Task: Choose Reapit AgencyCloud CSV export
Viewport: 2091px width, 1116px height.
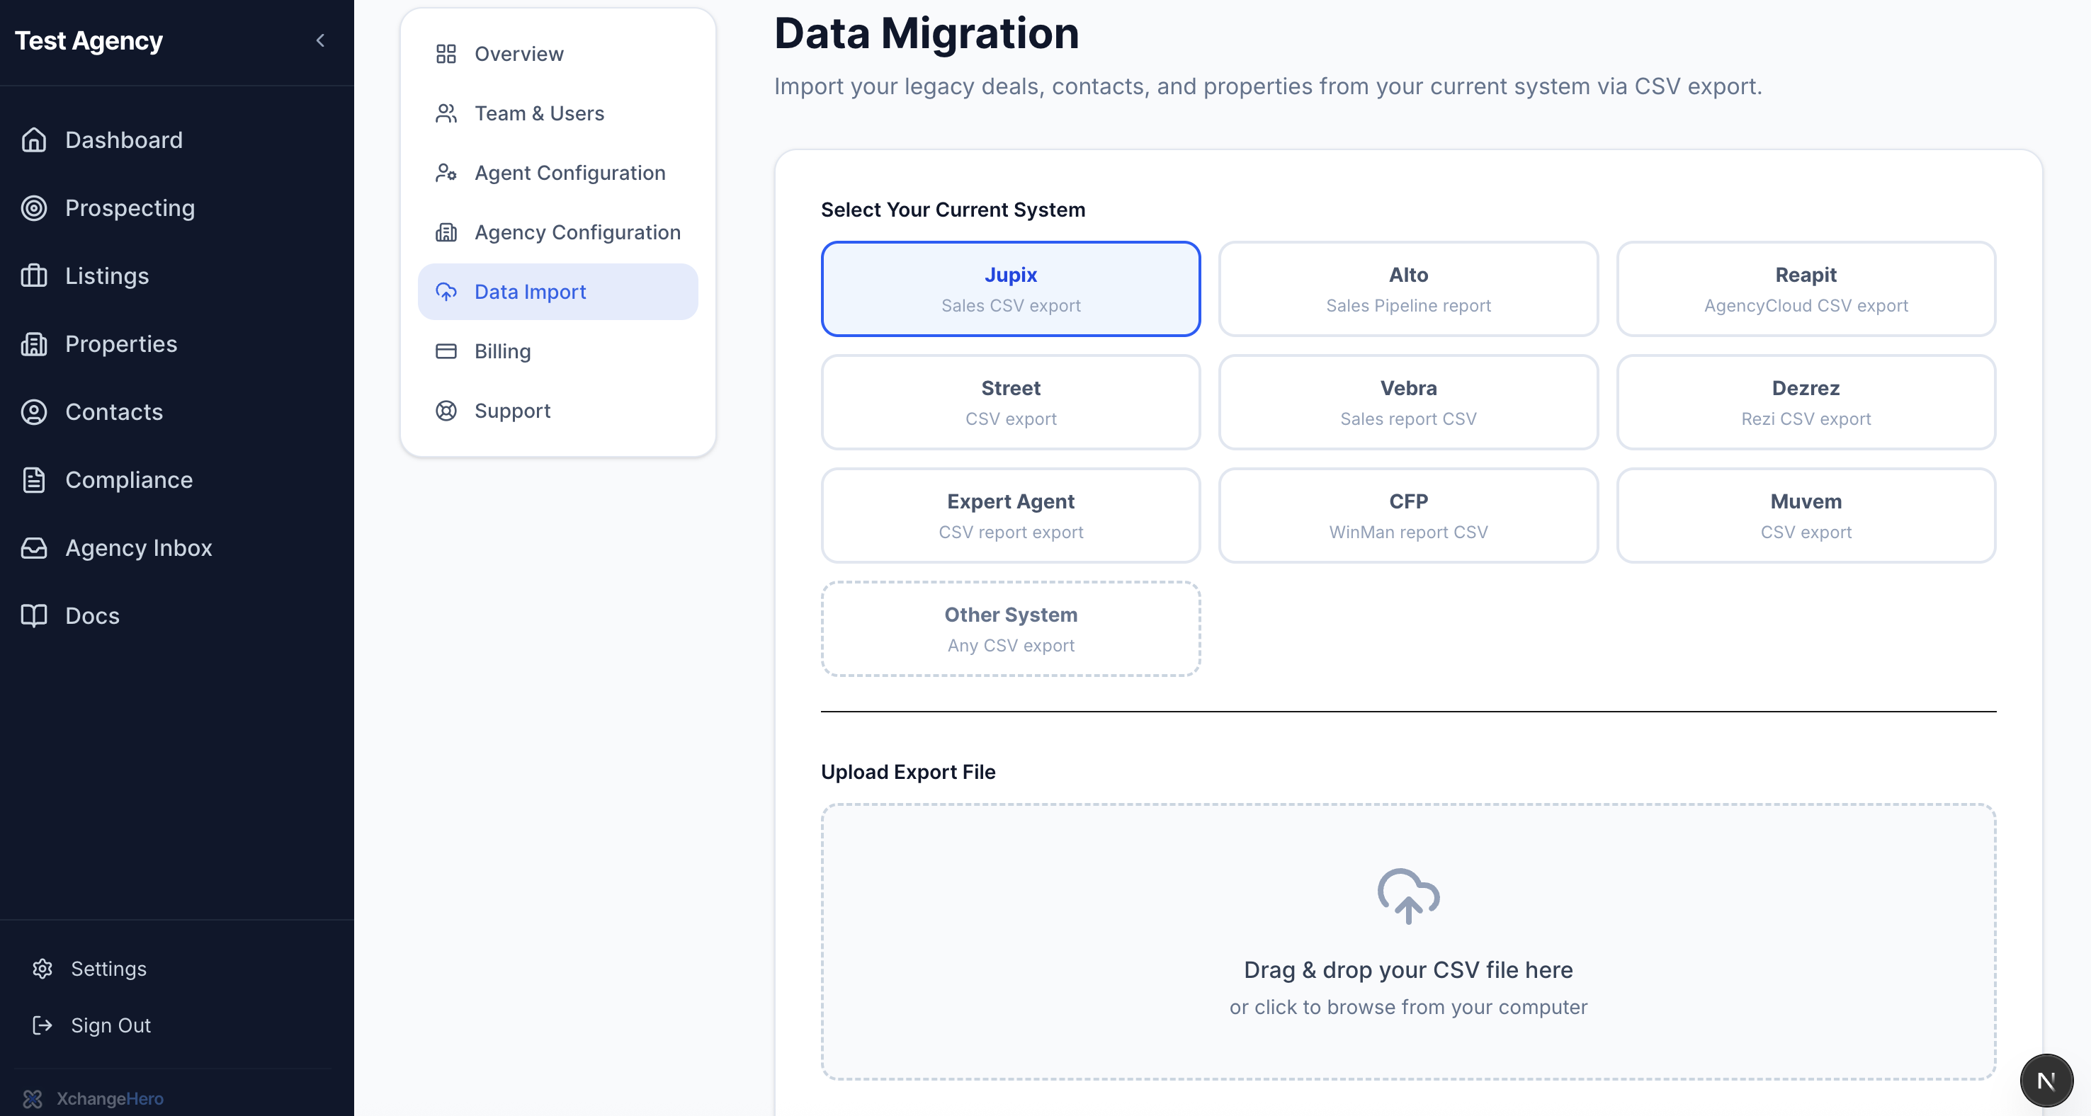Action: pos(1806,289)
